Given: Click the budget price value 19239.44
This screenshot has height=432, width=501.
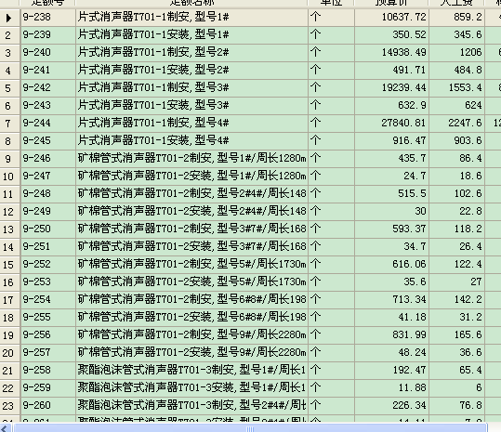Looking at the screenshot, I should tap(403, 88).
